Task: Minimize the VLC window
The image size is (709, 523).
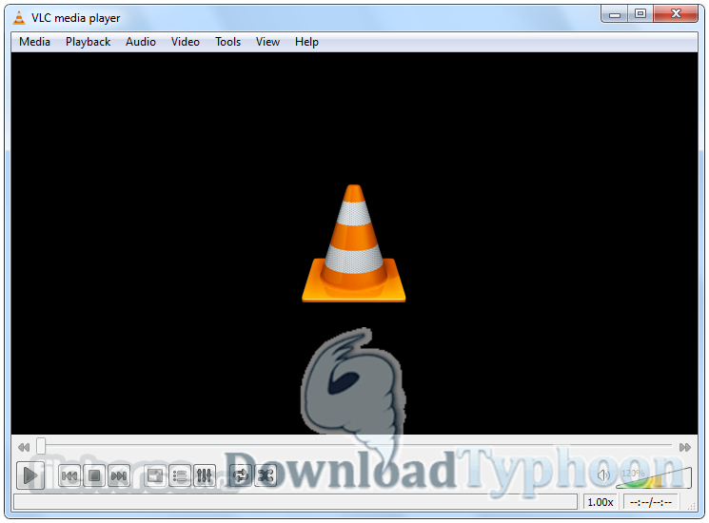Action: [614, 14]
